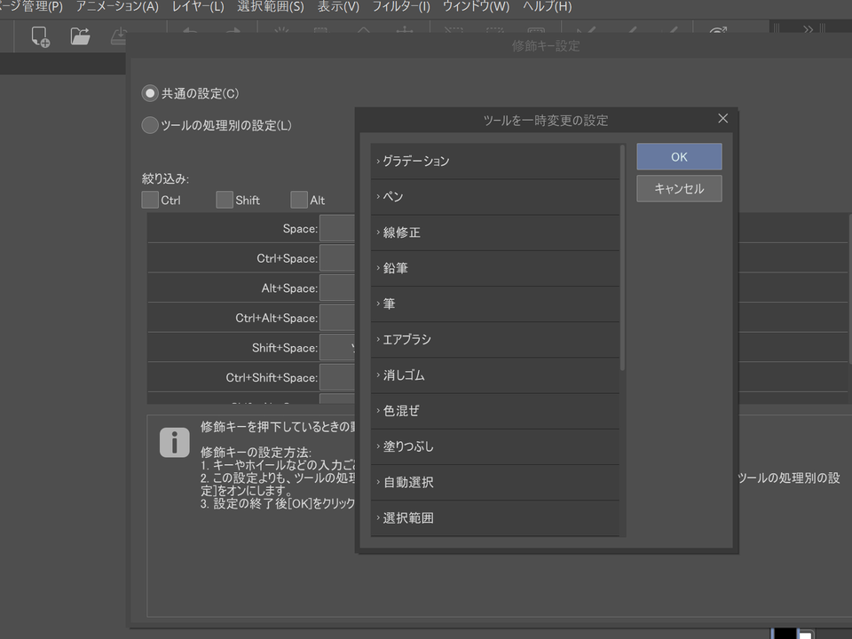Select the 共通の設定(C) radio button
The width and height of the screenshot is (852, 639).
click(x=150, y=93)
